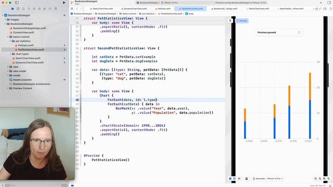This screenshot has width=333, height=187.
Task: Open Device Settings for the preview
Action: (x=247, y=179)
